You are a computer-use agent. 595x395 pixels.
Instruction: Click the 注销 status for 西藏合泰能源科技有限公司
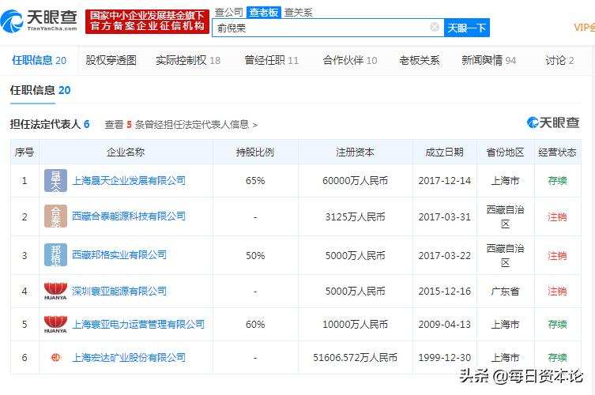click(557, 217)
